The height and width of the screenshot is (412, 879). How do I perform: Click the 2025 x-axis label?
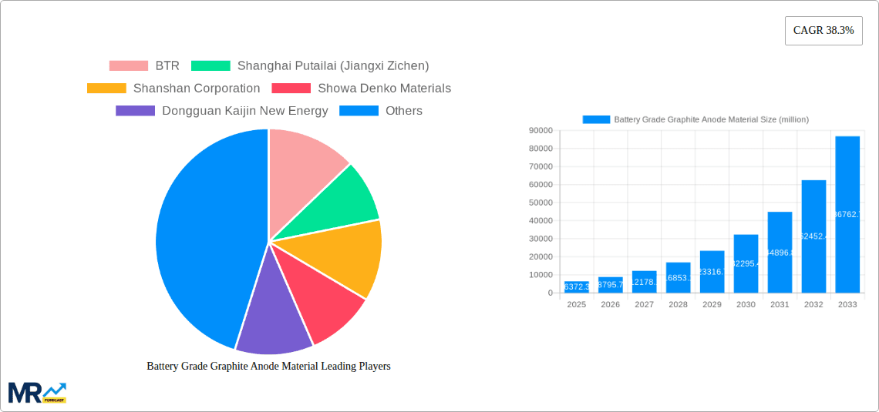(576, 304)
